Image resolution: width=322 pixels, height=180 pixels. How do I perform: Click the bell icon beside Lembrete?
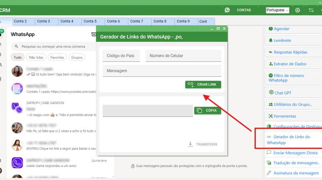[x=271, y=40]
